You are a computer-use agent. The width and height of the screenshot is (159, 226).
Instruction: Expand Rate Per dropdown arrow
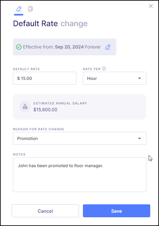pos(139,79)
